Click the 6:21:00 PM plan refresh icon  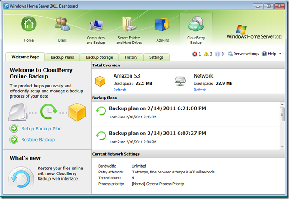coord(101,111)
